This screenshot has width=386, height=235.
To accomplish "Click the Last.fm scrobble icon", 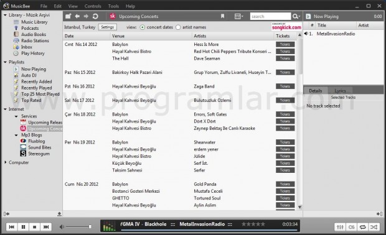I will click(351, 227).
